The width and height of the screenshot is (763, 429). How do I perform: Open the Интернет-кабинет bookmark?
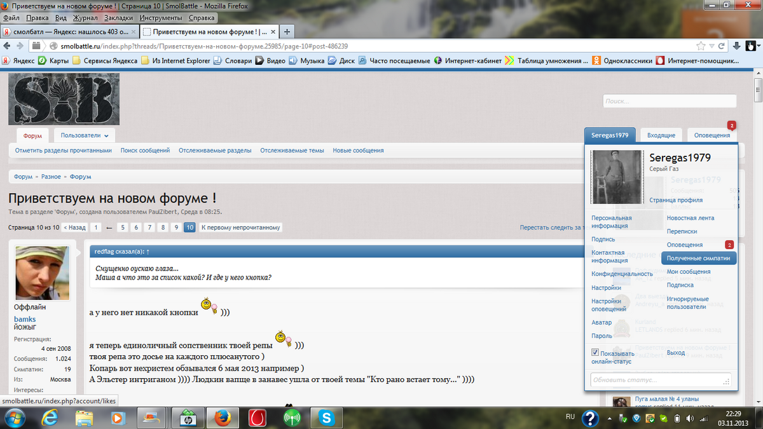(467, 61)
